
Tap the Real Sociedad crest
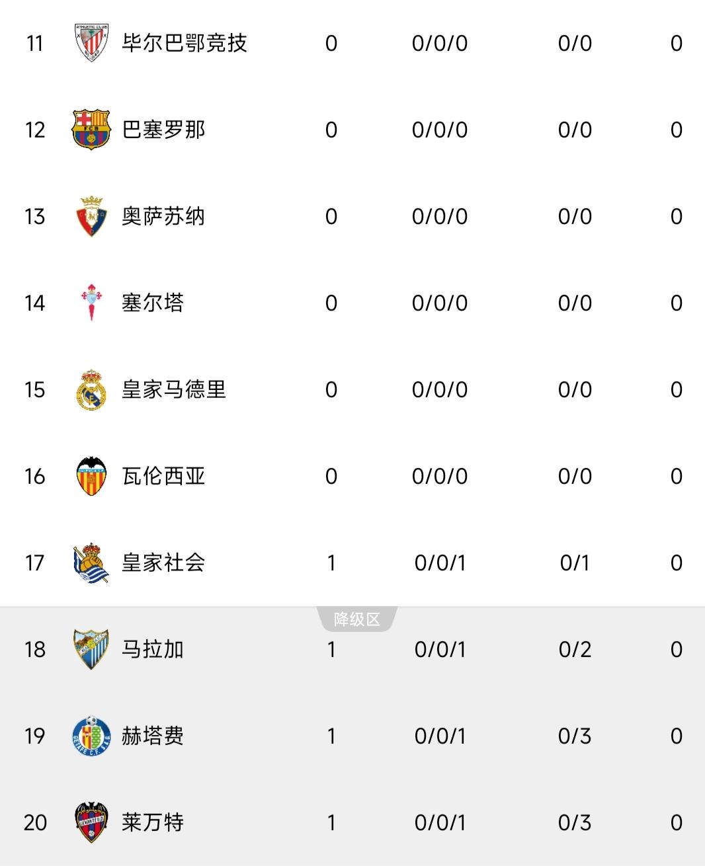(x=91, y=563)
